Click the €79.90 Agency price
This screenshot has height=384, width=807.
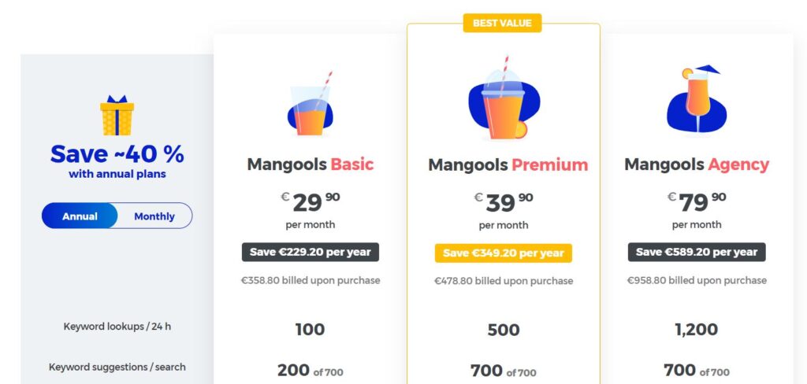coord(696,202)
